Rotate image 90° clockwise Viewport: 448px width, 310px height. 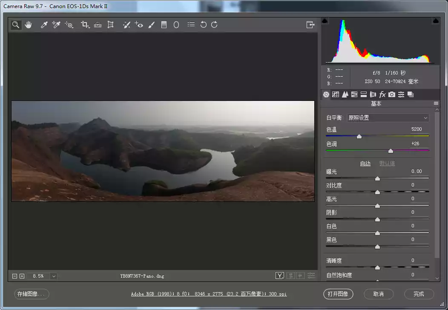point(214,25)
